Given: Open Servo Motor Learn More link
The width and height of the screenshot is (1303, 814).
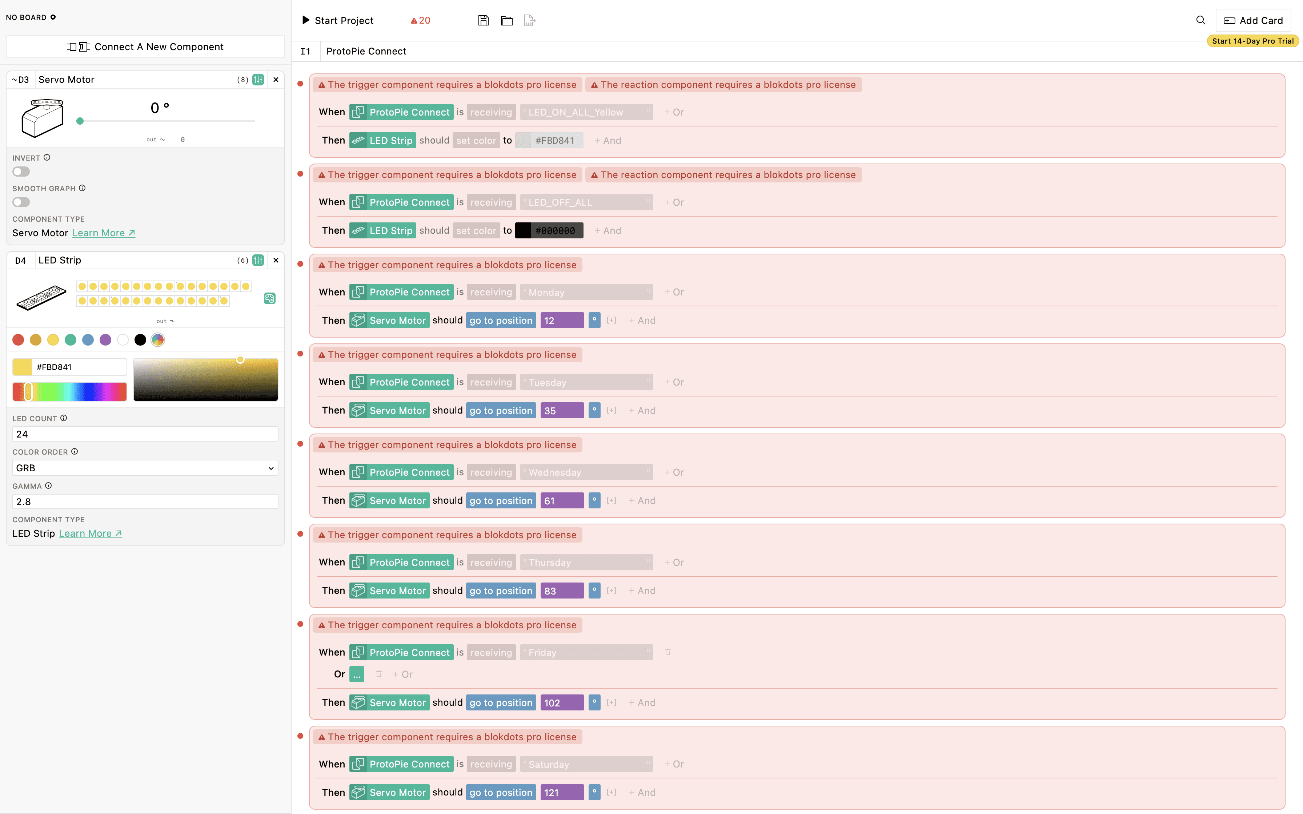Looking at the screenshot, I should pos(103,233).
